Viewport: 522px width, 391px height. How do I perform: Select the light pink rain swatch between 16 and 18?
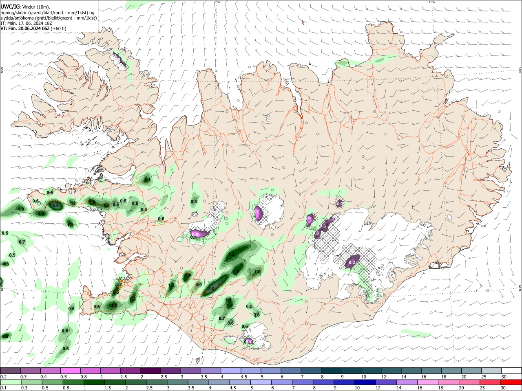(428, 382)
